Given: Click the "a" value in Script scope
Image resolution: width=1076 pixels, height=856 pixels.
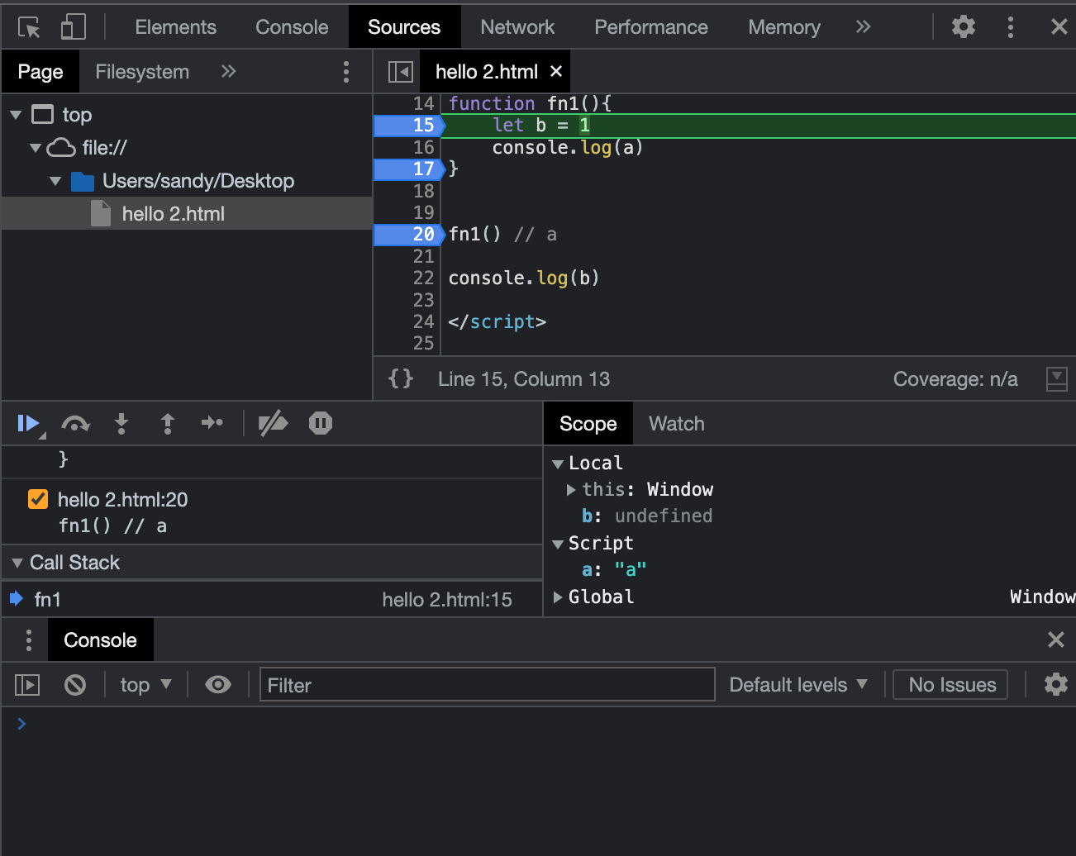Looking at the screenshot, I should pyautogui.click(x=631, y=570).
